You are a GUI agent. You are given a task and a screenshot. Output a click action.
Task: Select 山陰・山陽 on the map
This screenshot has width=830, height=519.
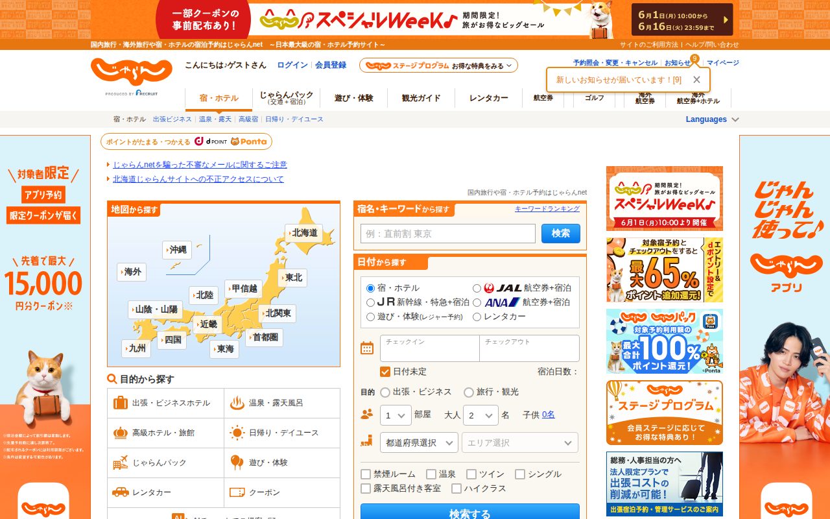(x=156, y=309)
